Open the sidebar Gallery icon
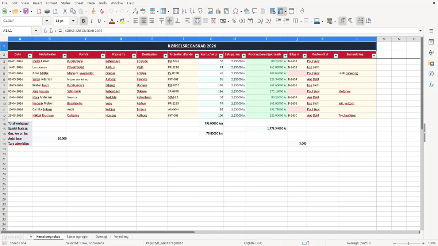The image size is (438, 246). tap(431, 63)
